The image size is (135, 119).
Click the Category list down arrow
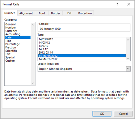tap(33, 83)
